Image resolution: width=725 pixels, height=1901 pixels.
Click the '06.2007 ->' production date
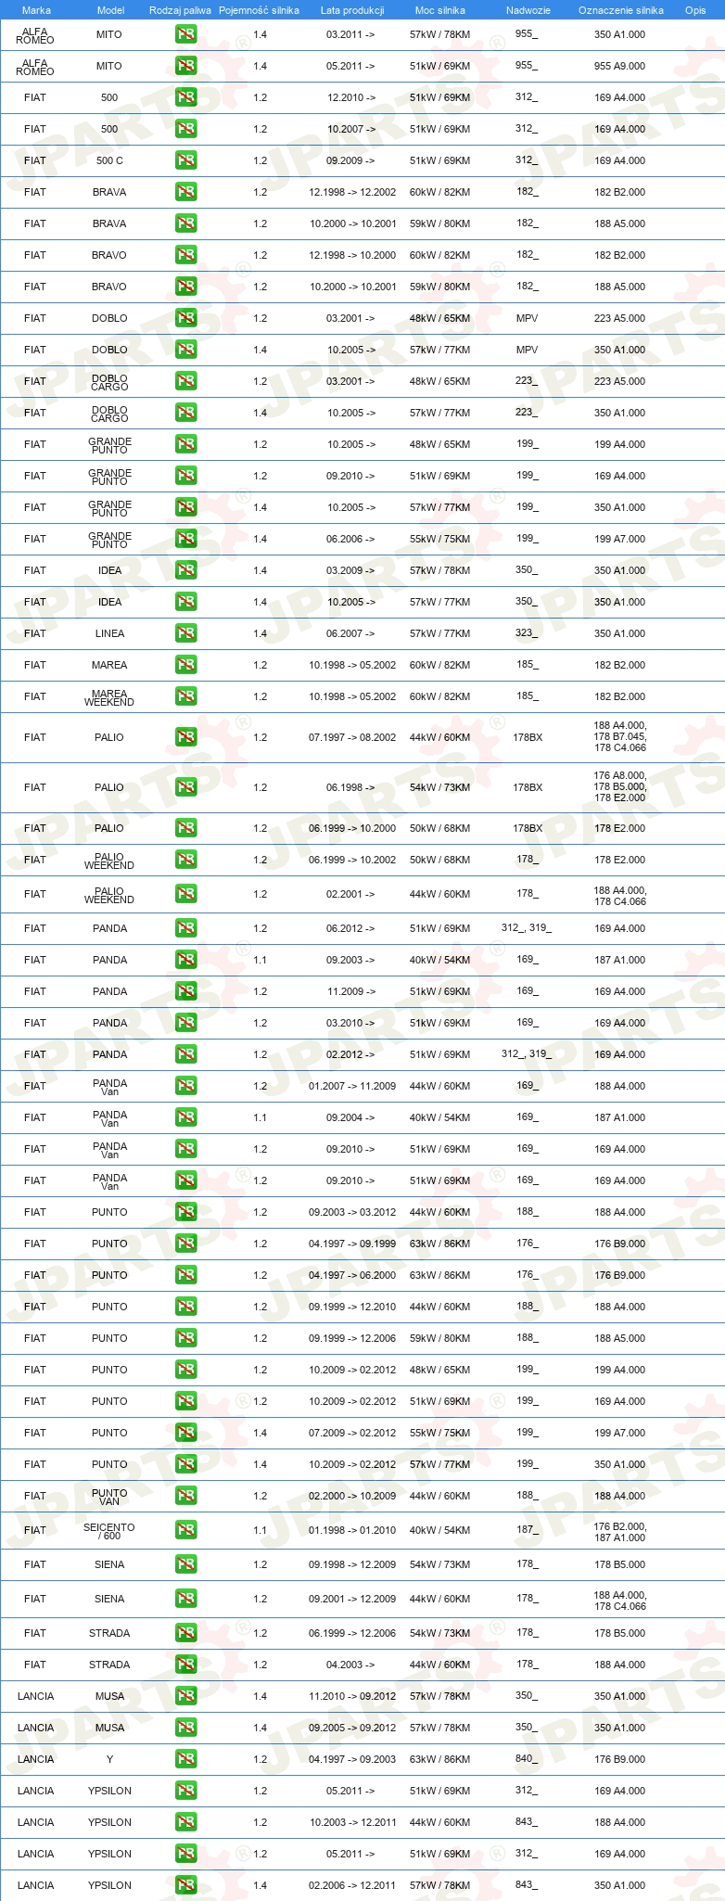(x=350, y=633)
